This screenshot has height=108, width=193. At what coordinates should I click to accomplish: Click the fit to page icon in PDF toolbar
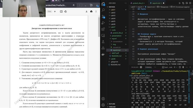click(61, 11)
